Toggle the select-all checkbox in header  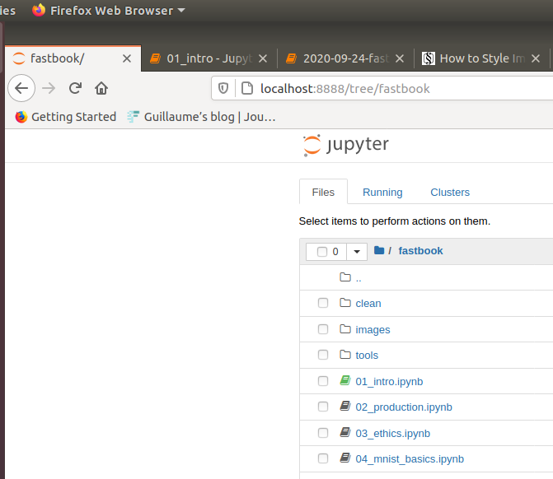click(x=322, y=252)
